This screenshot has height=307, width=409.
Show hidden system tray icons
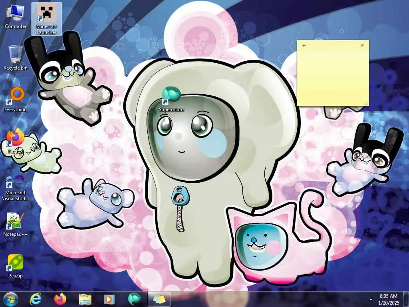(x=371, y=299)
